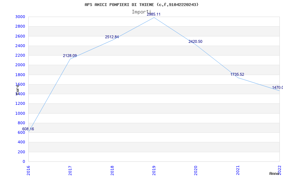Click the 2420.50 data label

pos(196,41)
